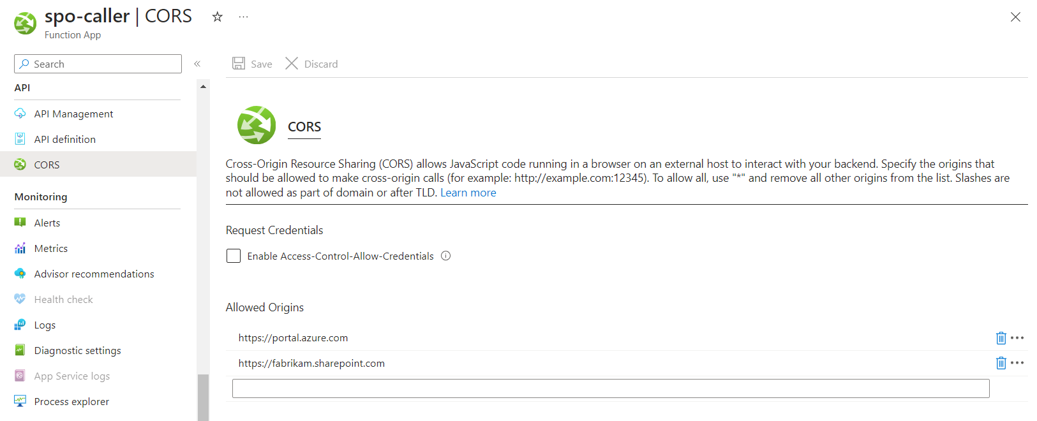Click the Save toolbar button

click(x=253, y=64)
